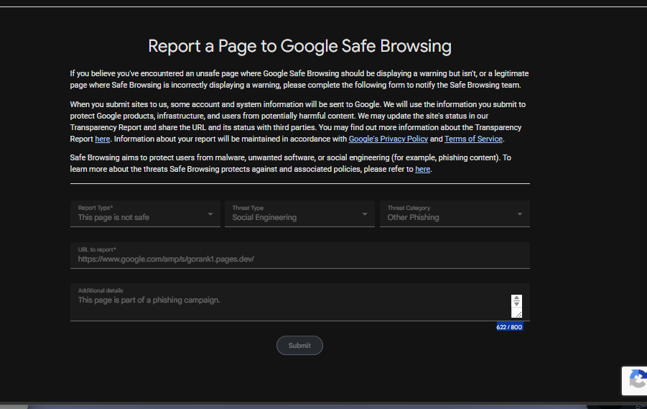Open the threats and policies 'here' link
The image size is (647, 409).
422,170
